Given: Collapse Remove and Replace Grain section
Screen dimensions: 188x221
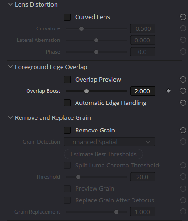Looking at the screenshot, I should (10, 117).
